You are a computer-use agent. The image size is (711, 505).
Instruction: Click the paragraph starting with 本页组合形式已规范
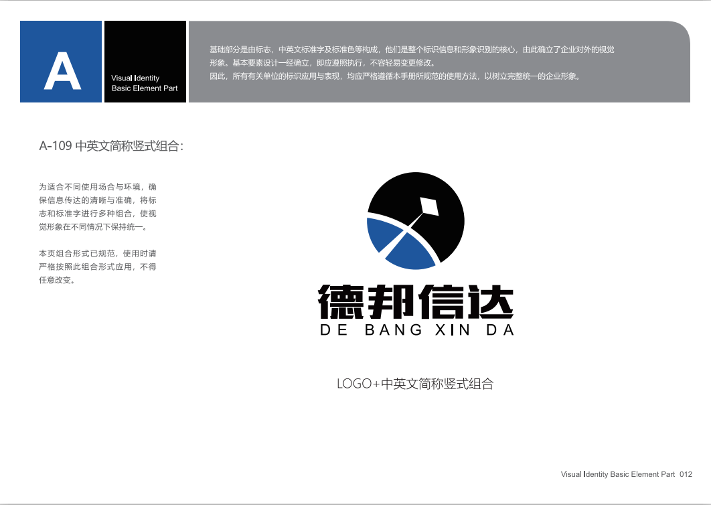click(98, 267)
